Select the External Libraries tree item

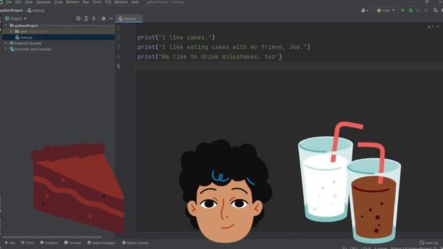pos(28,43)
